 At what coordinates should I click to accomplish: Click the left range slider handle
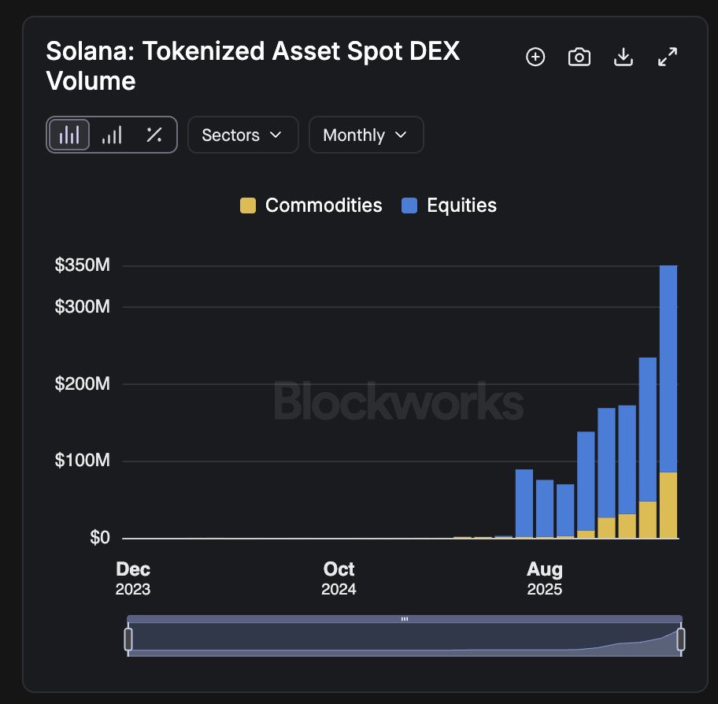[x=128, y=639]
